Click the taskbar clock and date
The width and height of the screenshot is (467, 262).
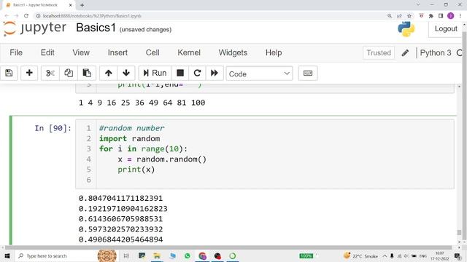439,255
